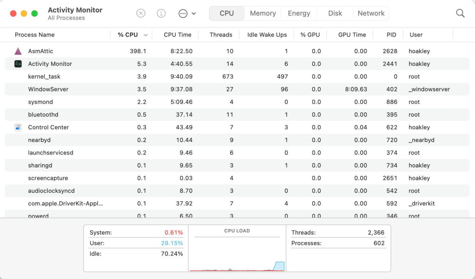Click the _nearbyd user cell
475x279 pixels.
coord(421,140)
